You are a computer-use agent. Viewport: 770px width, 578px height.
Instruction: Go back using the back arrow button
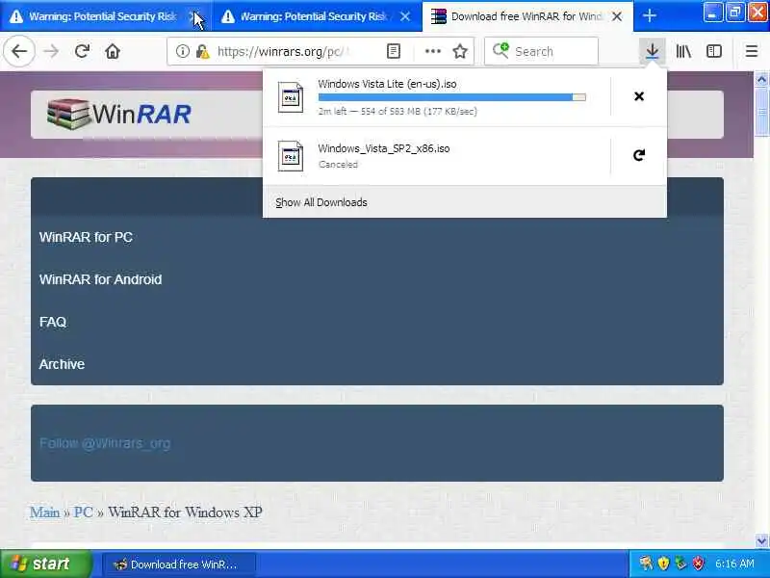click(19, 51)
